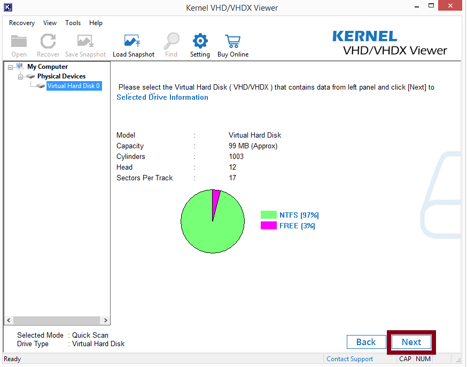This screenshot has width=467, height=367.
Task: Minimize the Kernel VHD/VHDX Viewer window
Action: [417, 6]
